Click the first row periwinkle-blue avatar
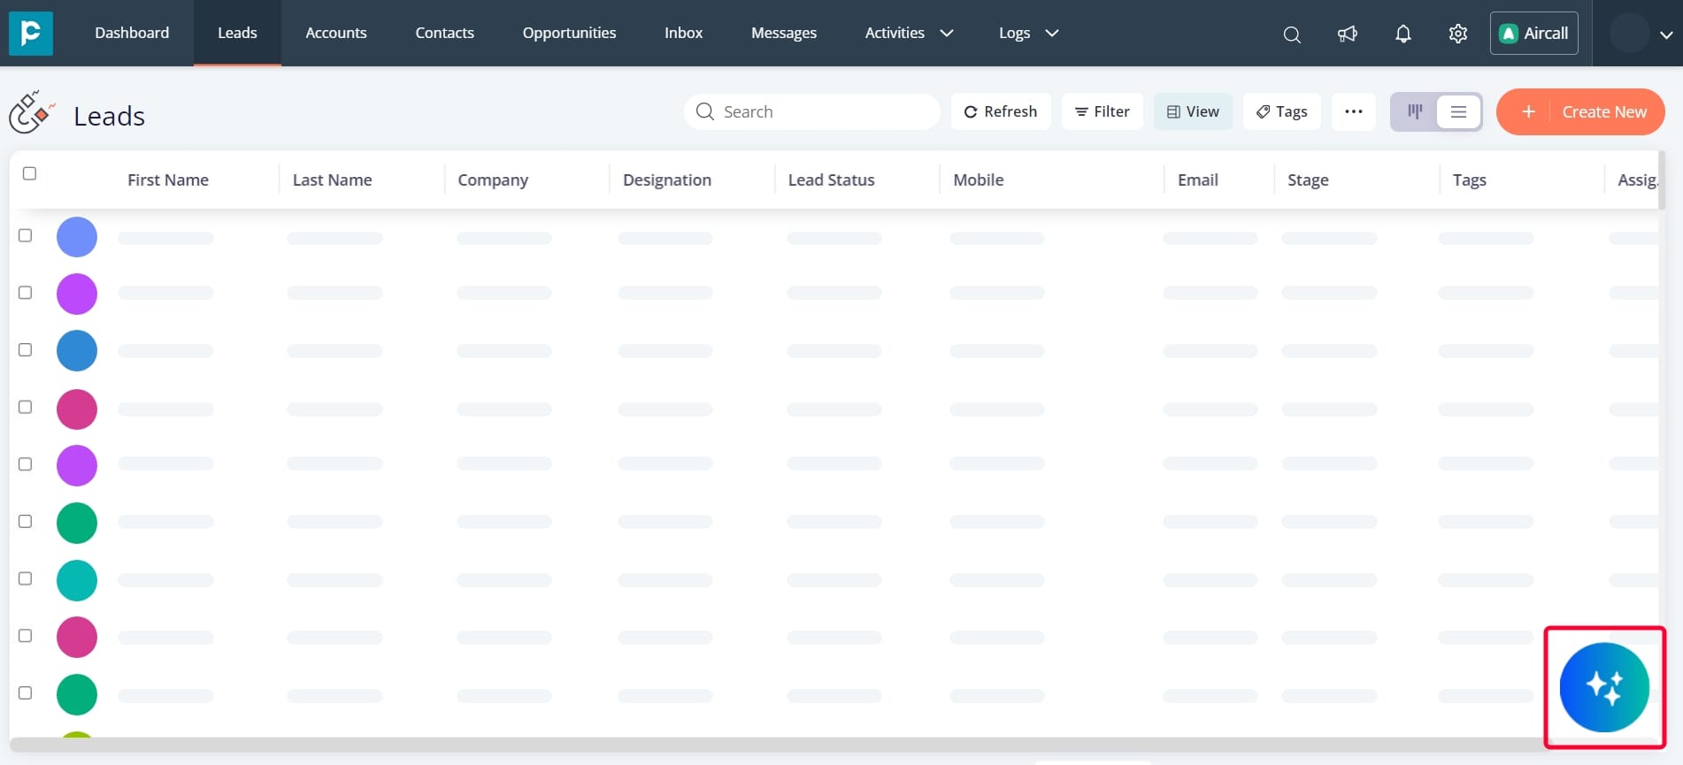This screenshot has height=765, width=1683. click(77, 237)
